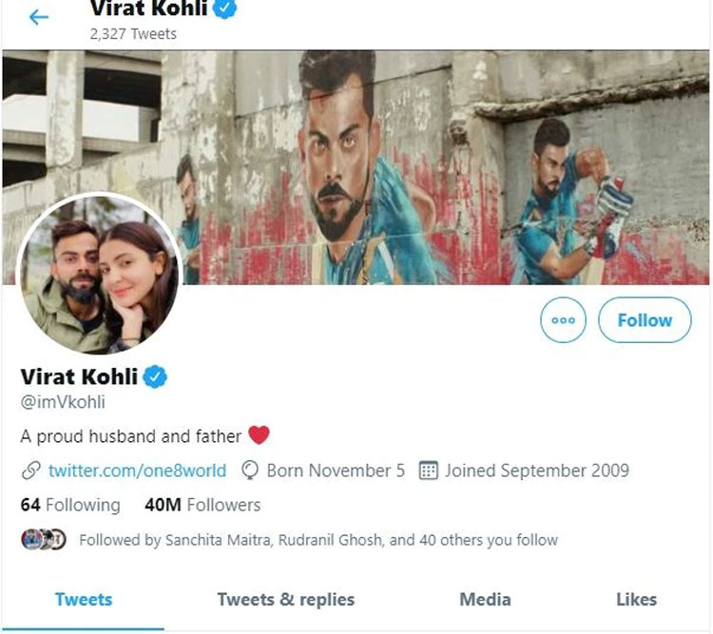Open the round profile photo
713x634 pixels.
pos(98,275)
